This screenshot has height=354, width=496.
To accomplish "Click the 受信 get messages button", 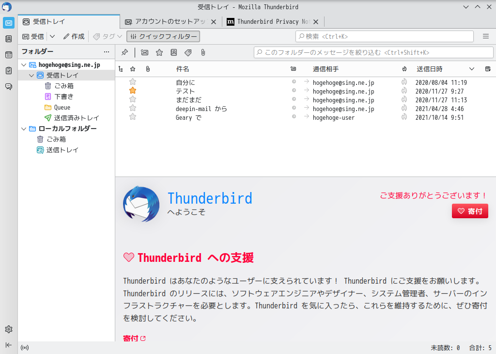I will [33, 36].
